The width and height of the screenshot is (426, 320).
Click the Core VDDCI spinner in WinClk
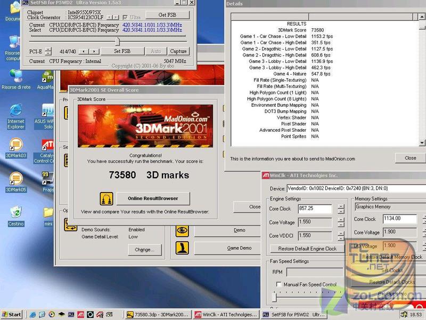tap(341, 236)
